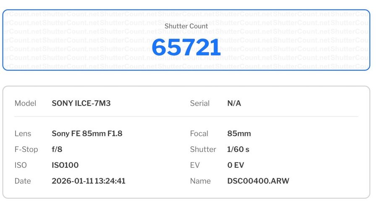
Task: Select the 2026-01-11 13:24:41 date value
Action: 88,181
